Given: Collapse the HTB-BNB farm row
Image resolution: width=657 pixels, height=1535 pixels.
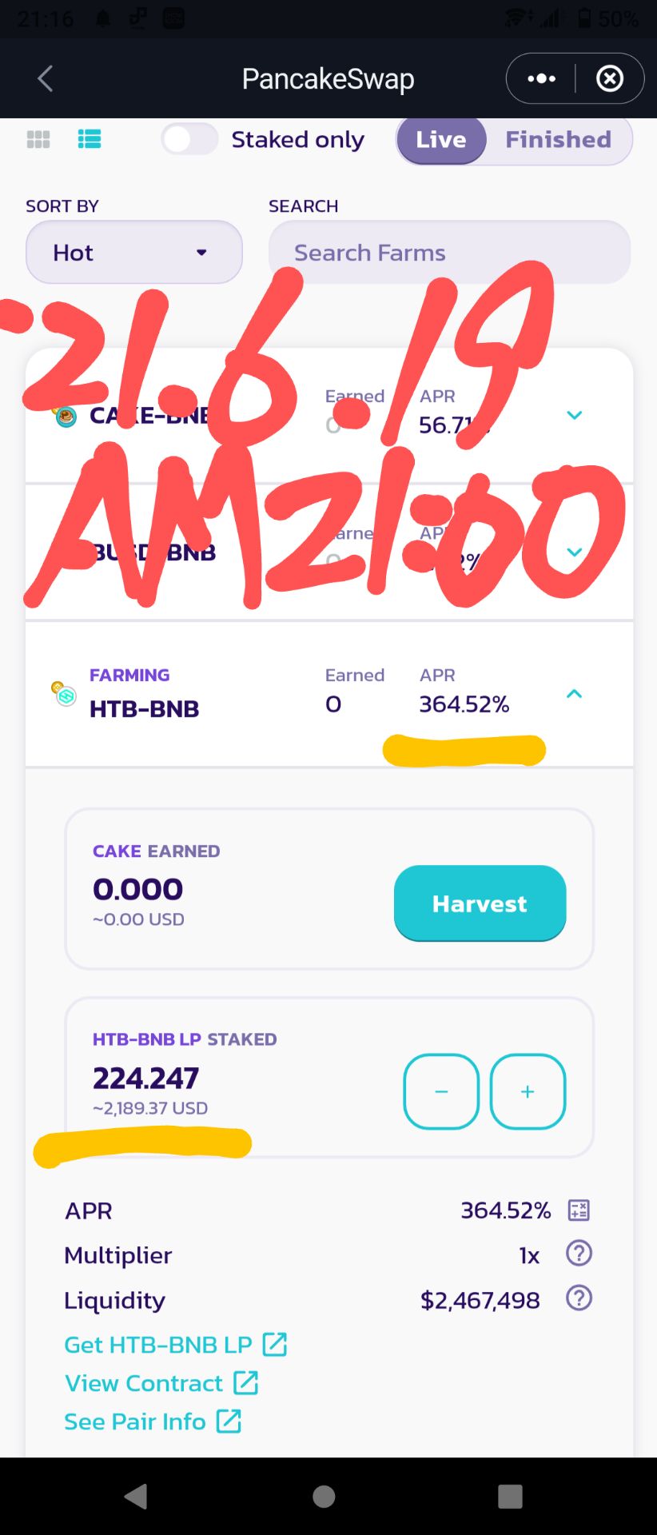Looking at the screenshot, I should (x=574, y=694).
